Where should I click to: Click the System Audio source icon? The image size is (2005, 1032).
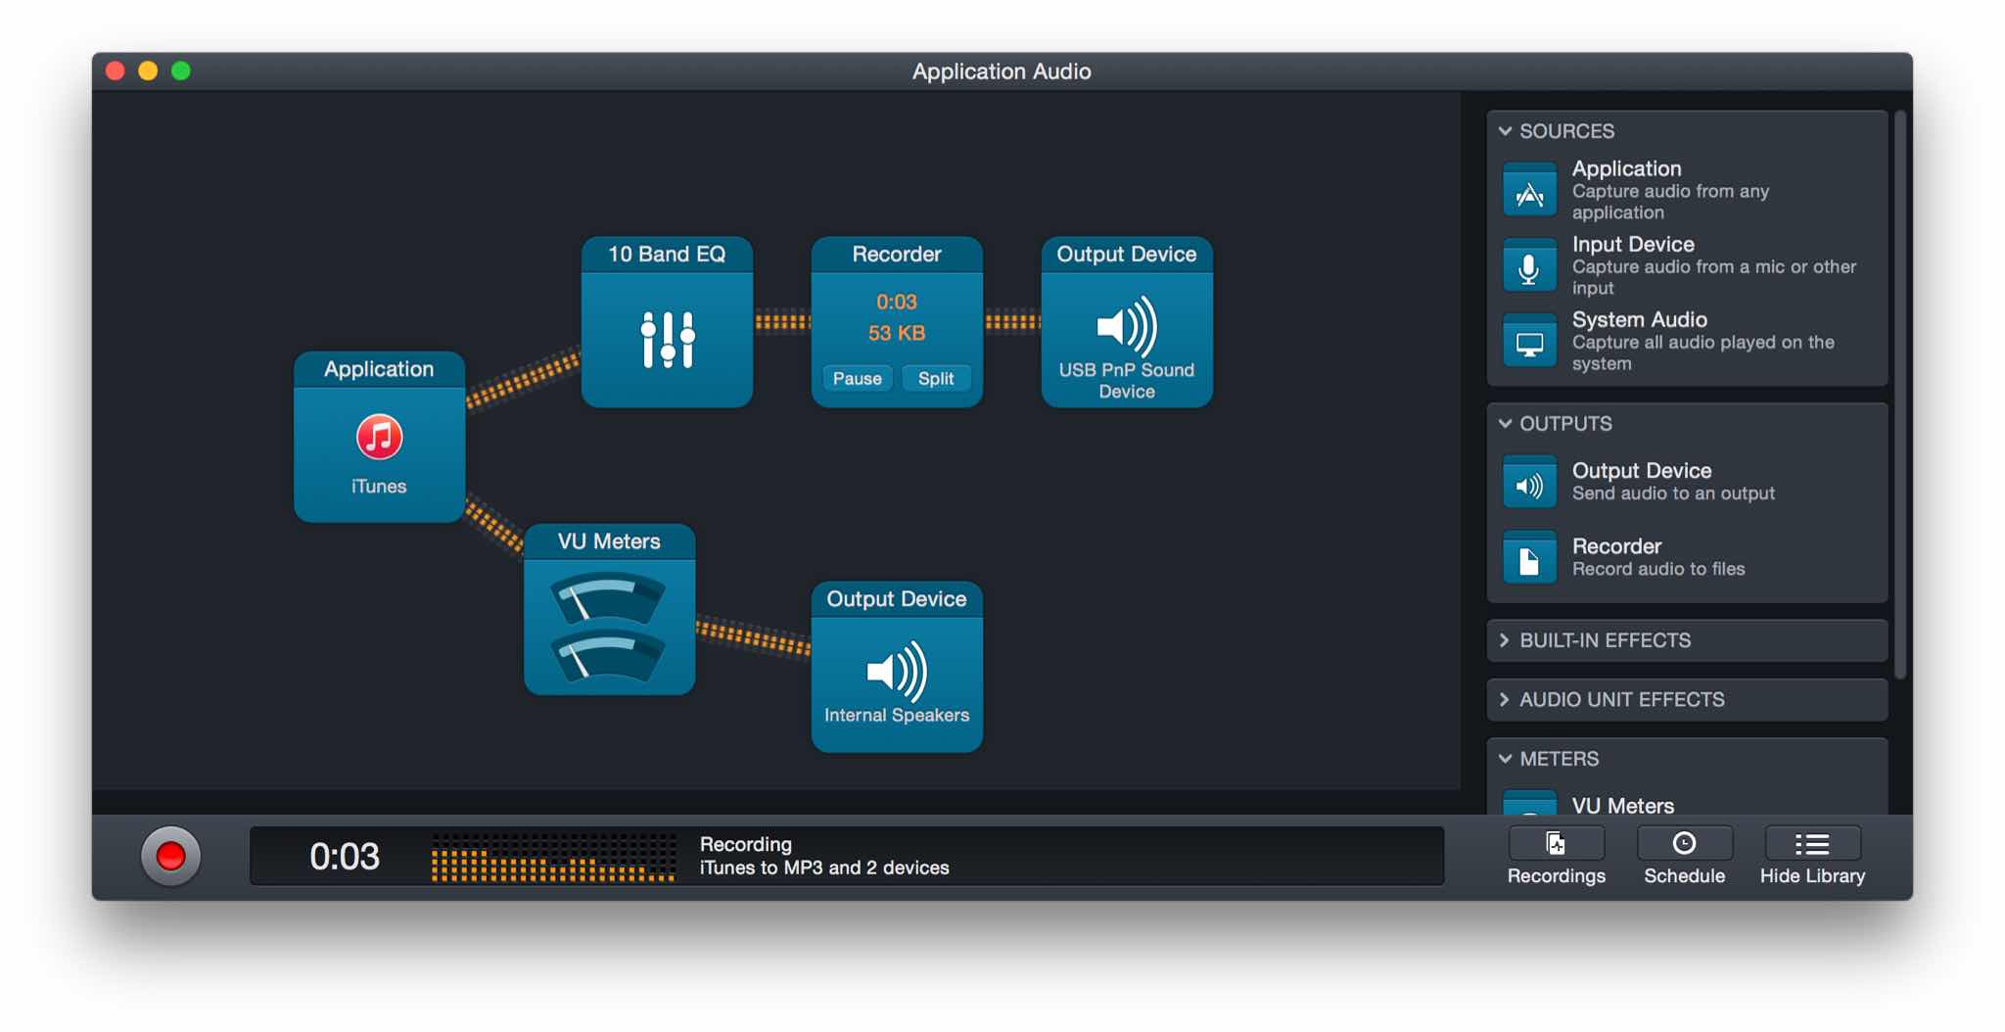point(1530,342)
